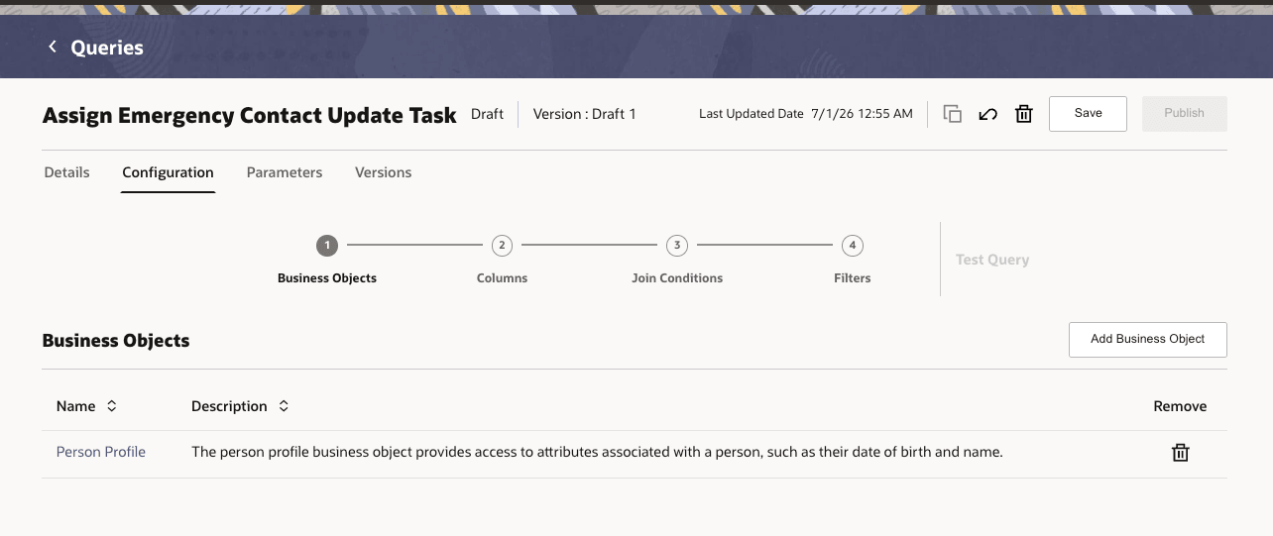The height and width of the screenshot is (536, 1273).
Task: Go to step 4 Filters
Action: (853, 246)
